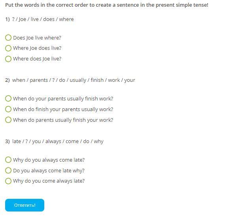Image resolution: width=240 pixels, height=219 pixels.
Task: Pick the option 'Why do you always come late?'
Action: 8,160
